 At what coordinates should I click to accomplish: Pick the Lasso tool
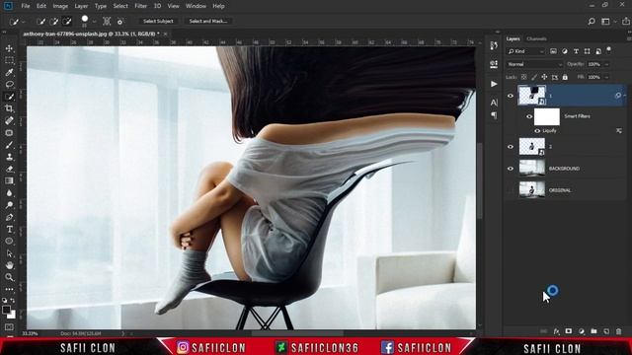coord(9,85)
